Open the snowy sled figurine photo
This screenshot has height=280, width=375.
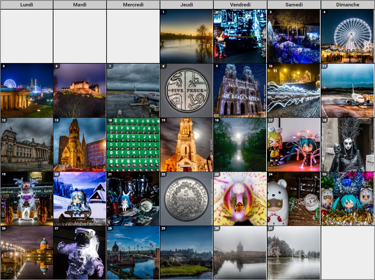[x=80, y=199]
